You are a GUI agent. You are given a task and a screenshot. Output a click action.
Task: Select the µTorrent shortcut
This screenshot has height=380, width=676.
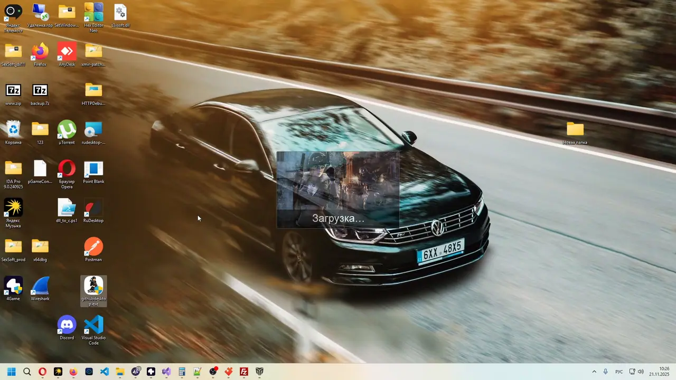click(67, 133)
